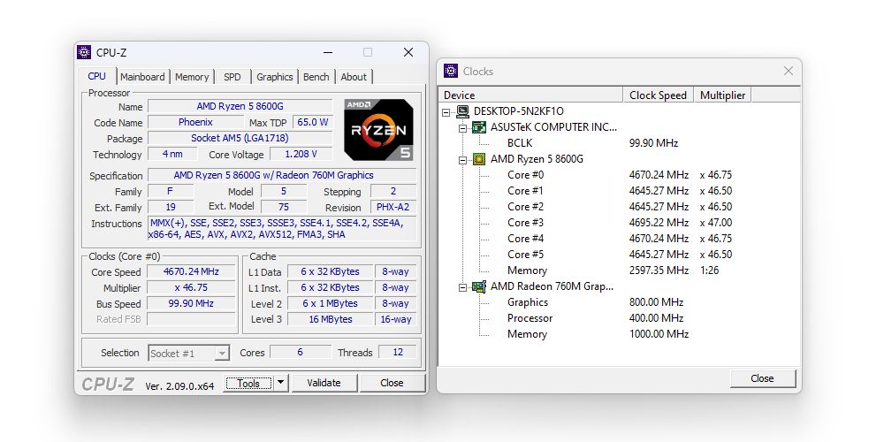Click the Core Voltage value 1.208 V
This screenshot has height=442, width=884.
click(301, 154)
